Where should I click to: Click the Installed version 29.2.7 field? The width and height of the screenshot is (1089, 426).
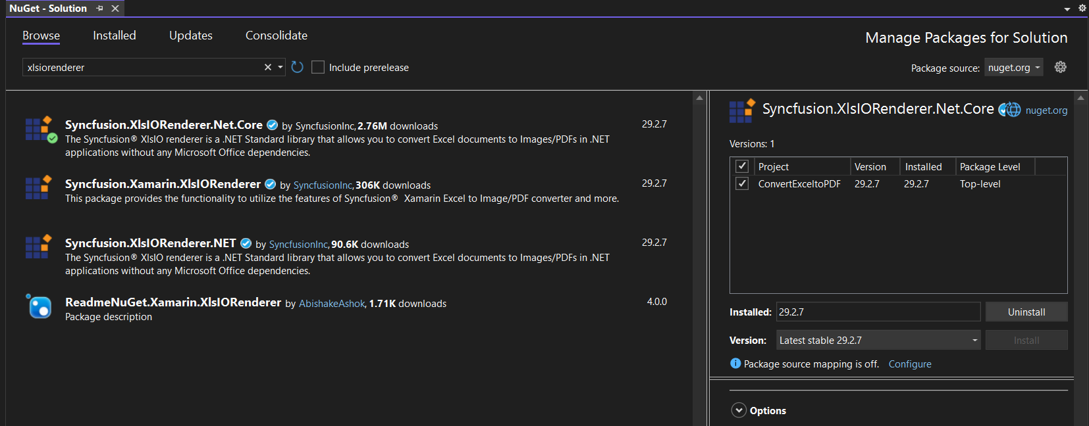tap(878, 312)
